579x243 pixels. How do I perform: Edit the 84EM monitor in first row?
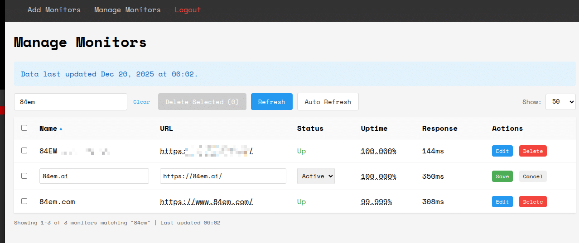pos(502,151)
